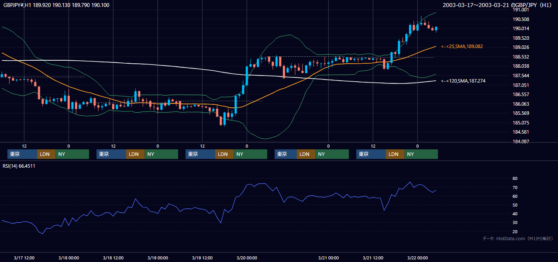558x262 pixels.
Task: Select the 189.026 price axis label
Action: coord(521,47)
